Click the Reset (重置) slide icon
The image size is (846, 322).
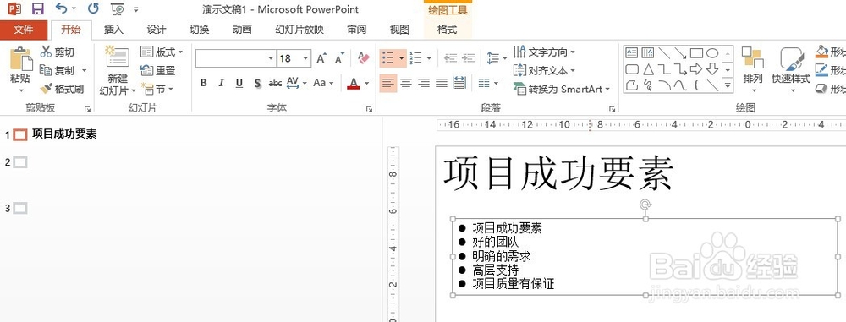146,70
